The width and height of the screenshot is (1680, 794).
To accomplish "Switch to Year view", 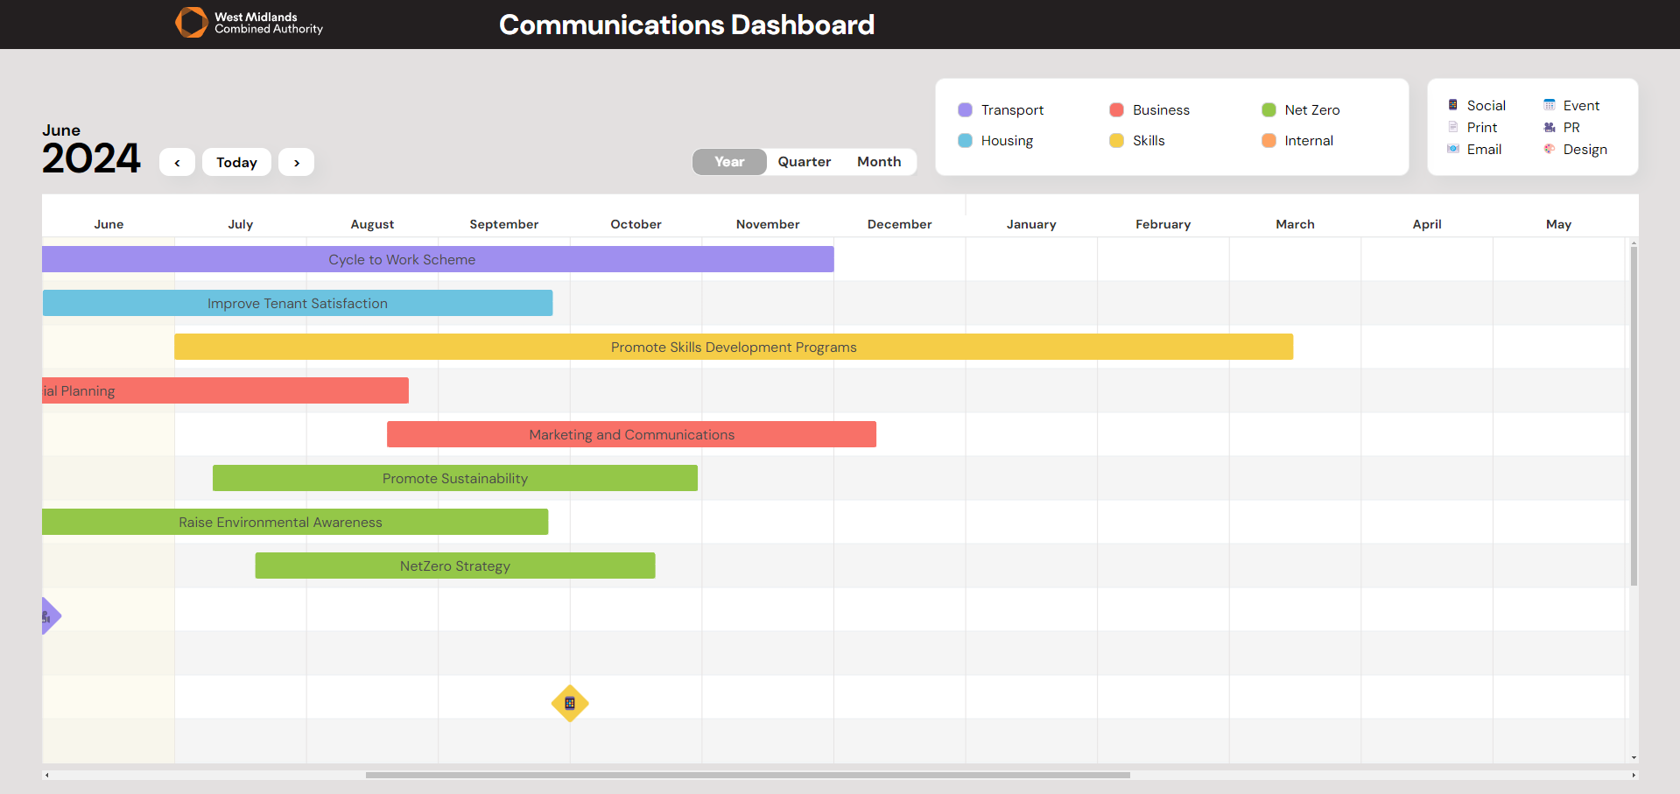I will (729, 162).
